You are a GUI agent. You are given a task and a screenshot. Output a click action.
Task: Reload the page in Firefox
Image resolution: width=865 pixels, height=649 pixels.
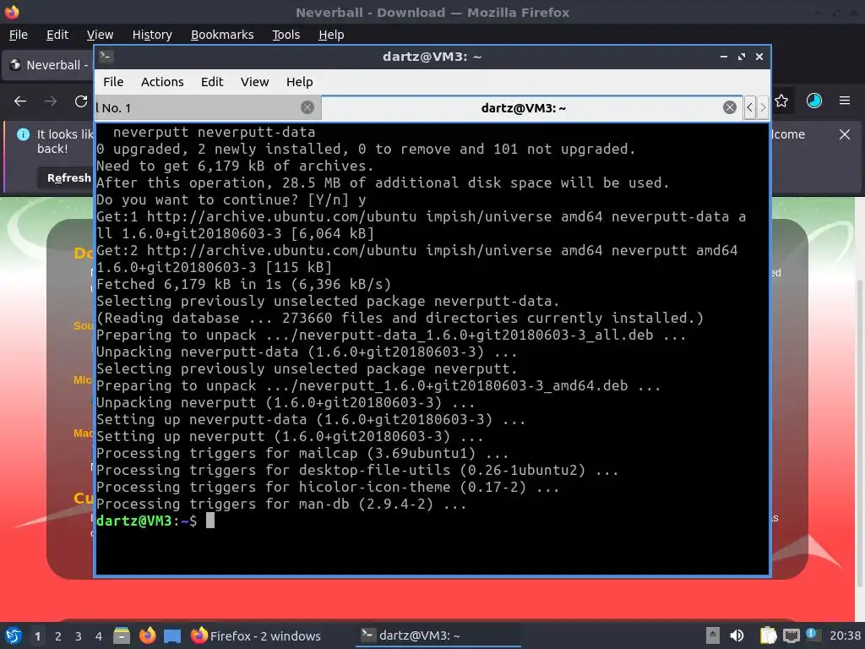click(81, 101)
